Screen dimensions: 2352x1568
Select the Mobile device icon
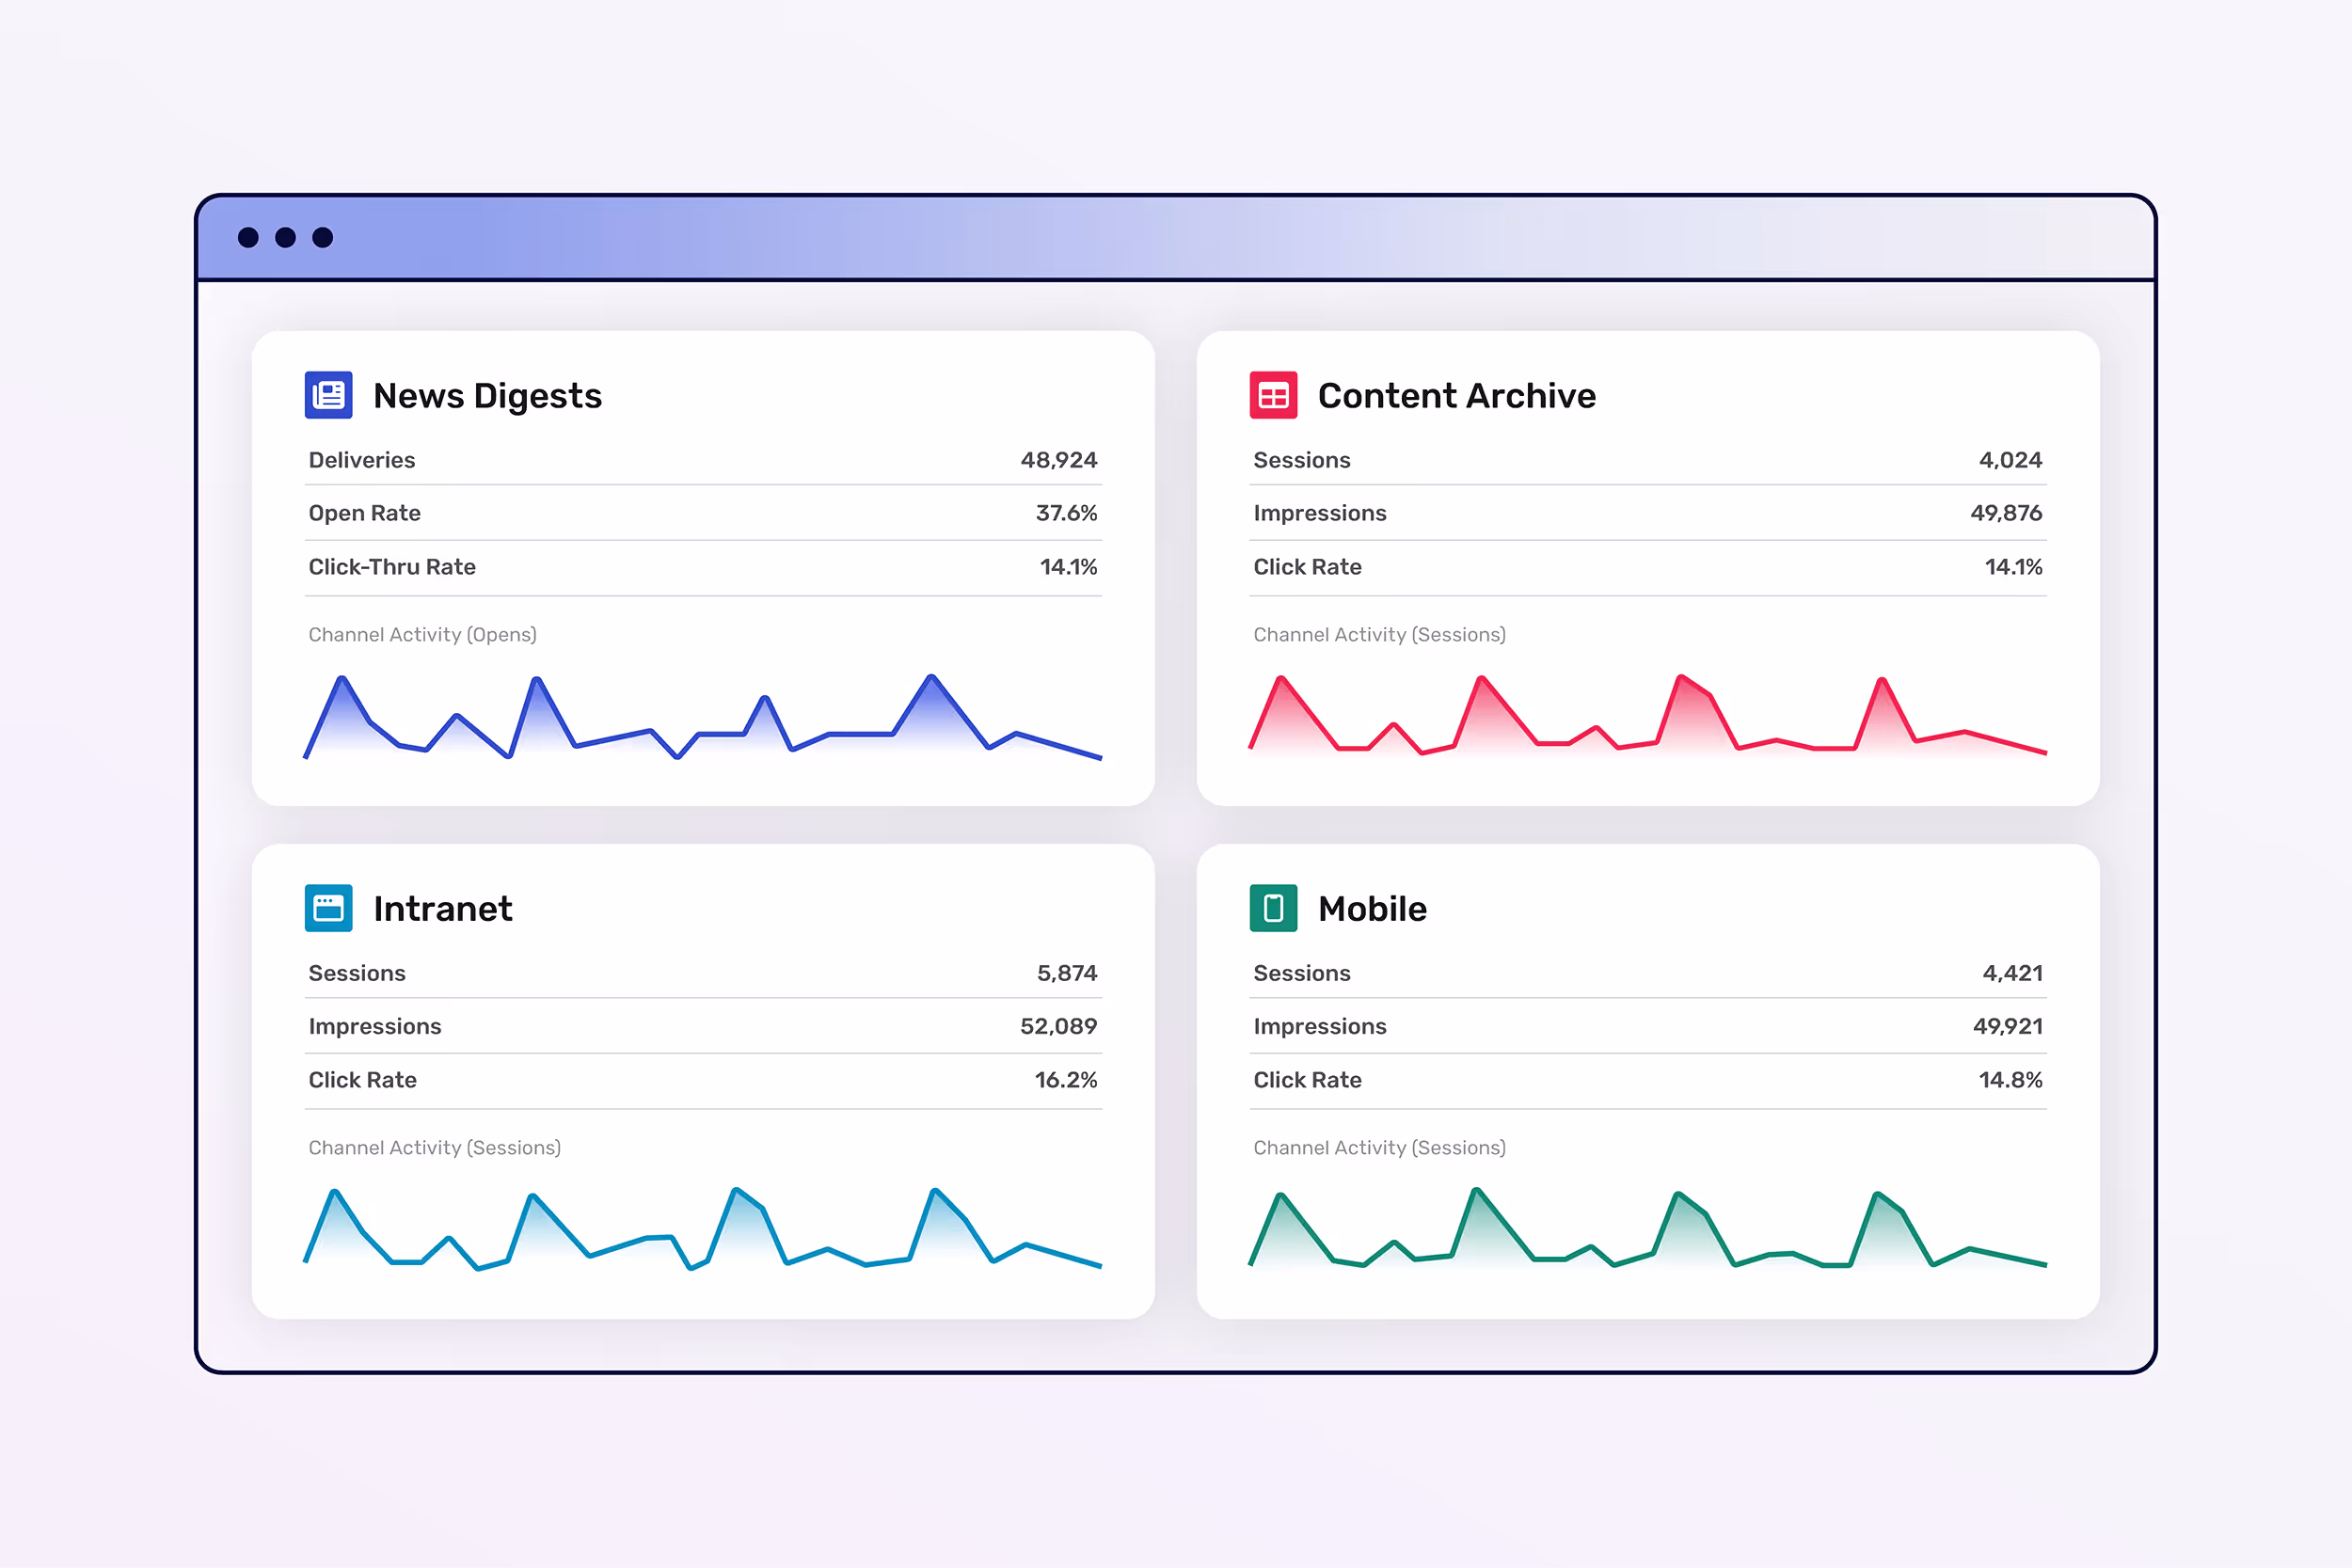point(1273,908)
